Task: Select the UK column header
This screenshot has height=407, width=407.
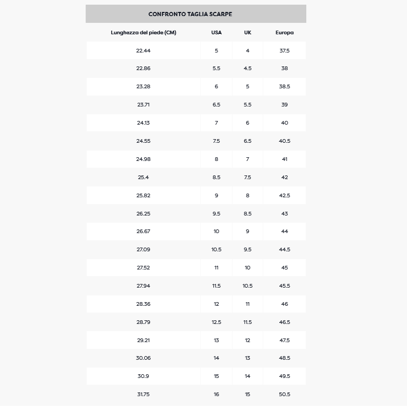Action: pos(248,32)
